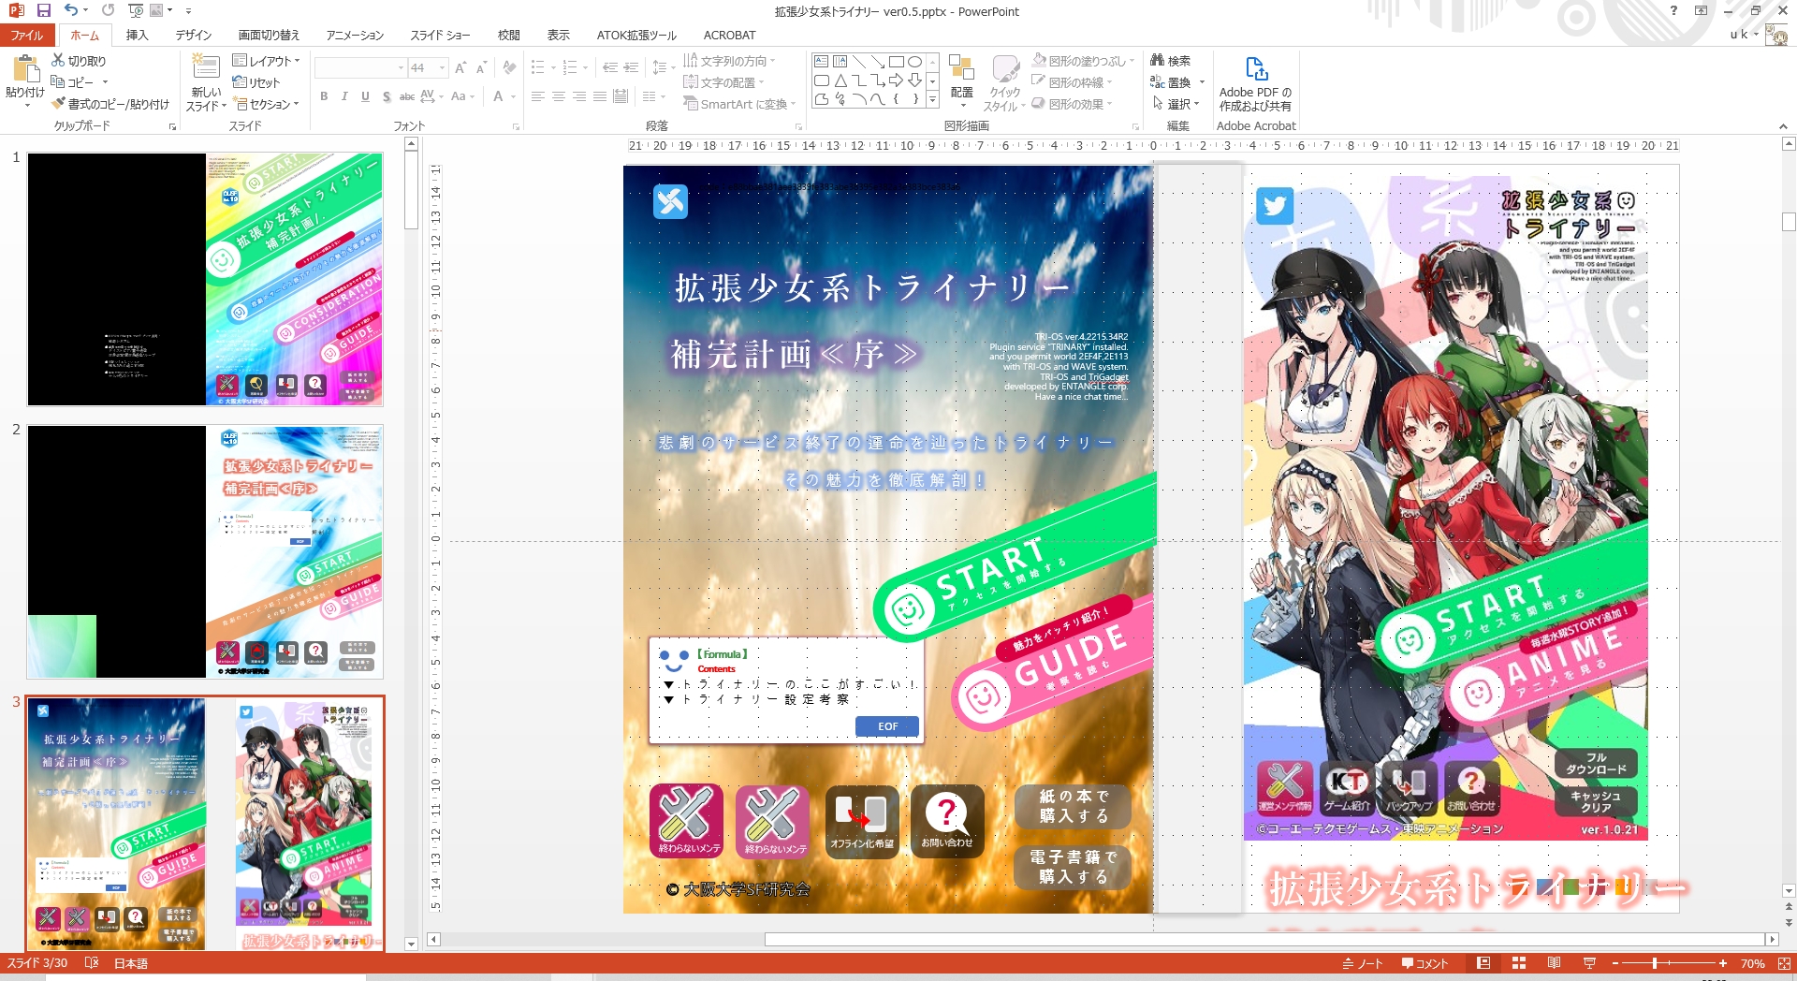The height and width of the screenshot is (981, 1797).
Task: Open the セクション section dropdown
Action: pyautogui.click(x=267, y=104)
